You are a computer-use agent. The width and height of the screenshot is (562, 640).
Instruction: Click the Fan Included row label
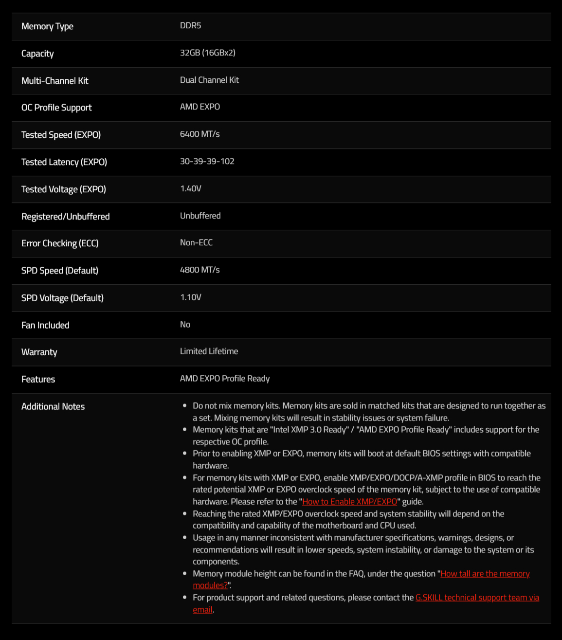[x=45, y=325]
